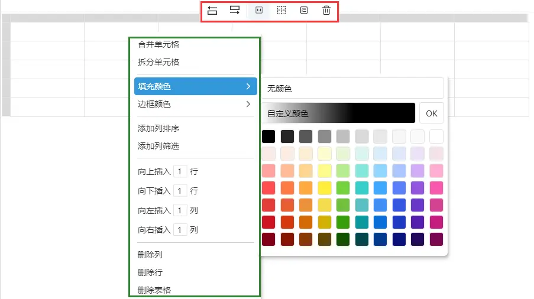Select 删除列 in the context menu
This screenshot has height=299, width=534.
150,255
